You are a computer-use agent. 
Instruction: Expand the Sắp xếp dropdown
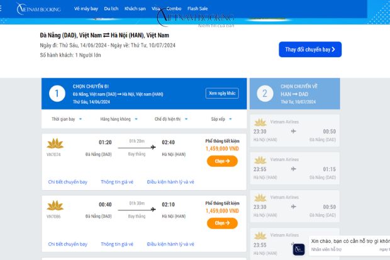point(221,119)
